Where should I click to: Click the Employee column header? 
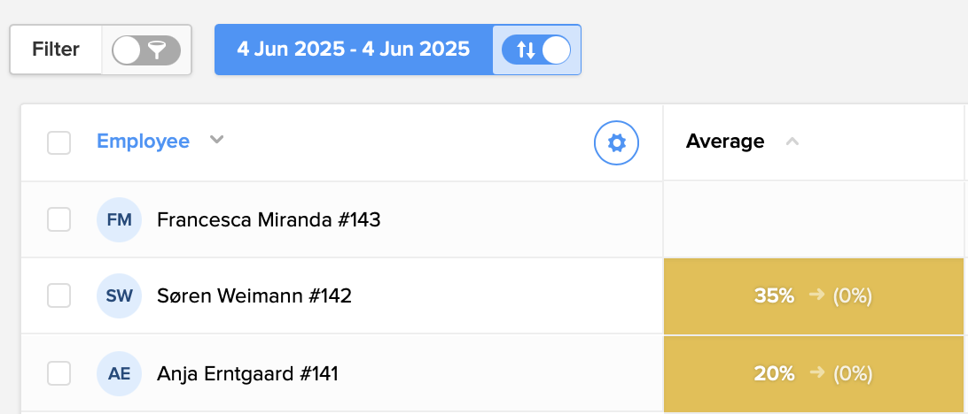143,142
